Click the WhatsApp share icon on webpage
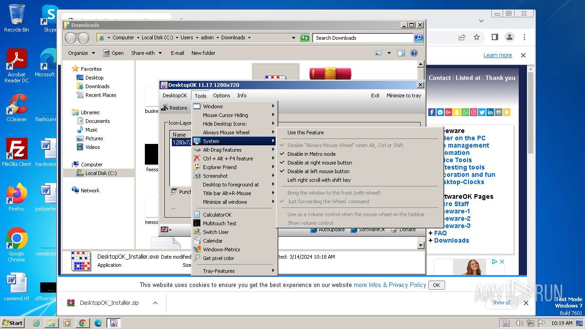The image size is (585, 329). [x=465, y=112]
